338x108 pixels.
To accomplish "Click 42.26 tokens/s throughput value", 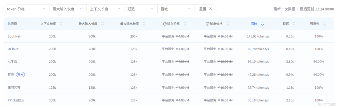I will (258, 74).
